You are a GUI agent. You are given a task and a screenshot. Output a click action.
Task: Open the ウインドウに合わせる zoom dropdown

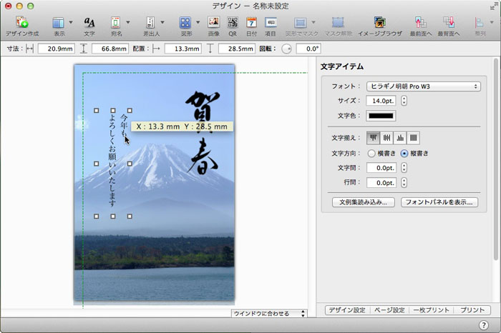(x=270, y=313)
